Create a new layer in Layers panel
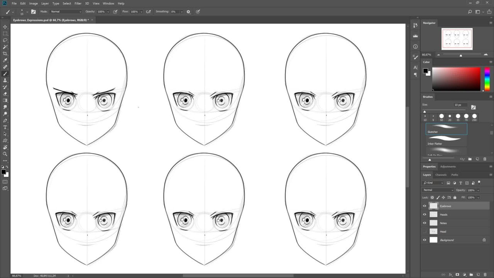This screenshot has width=494, height=278. click(x=478, y=275)
